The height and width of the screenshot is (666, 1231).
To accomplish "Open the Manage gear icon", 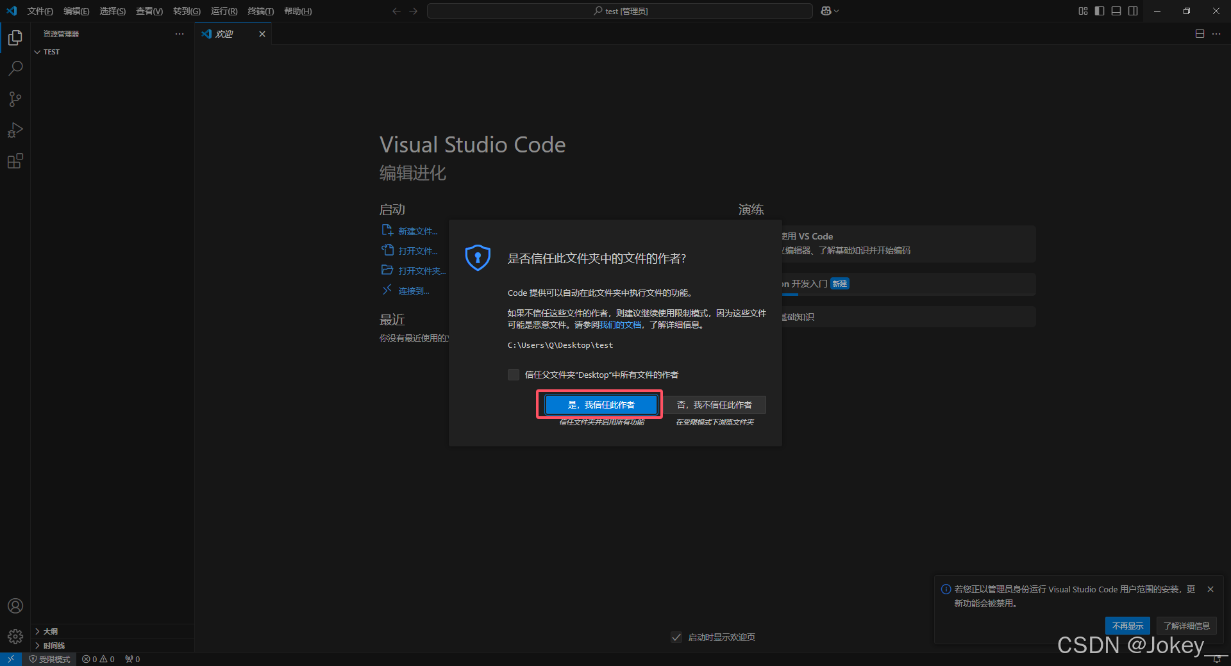I will click(15, 637).
